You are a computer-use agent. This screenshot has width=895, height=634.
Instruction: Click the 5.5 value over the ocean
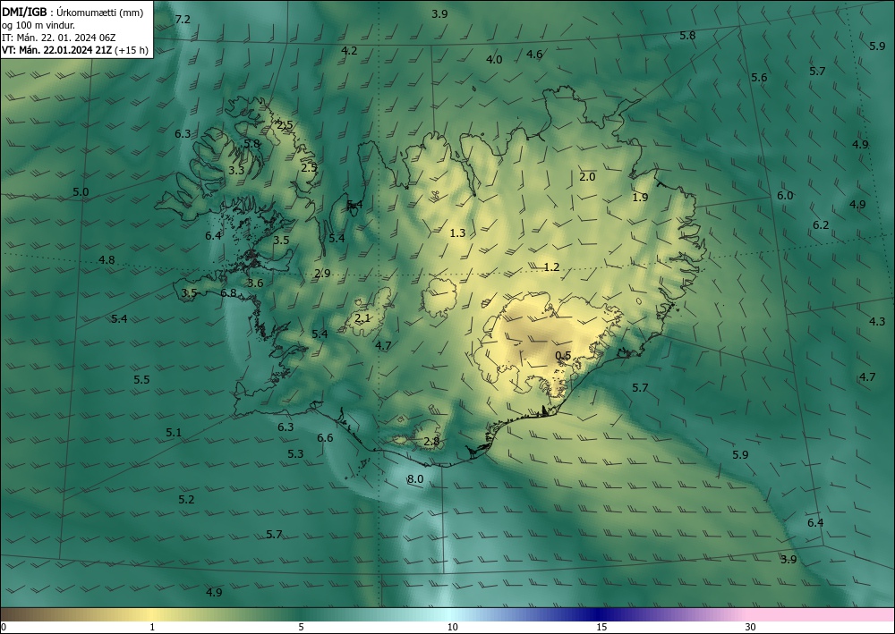[x=141, y=380]
